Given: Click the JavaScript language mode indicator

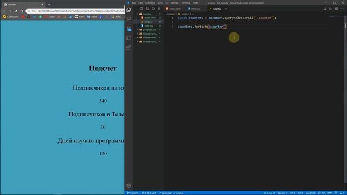Looking at the screenshot, I should click(x=310, y=193).
